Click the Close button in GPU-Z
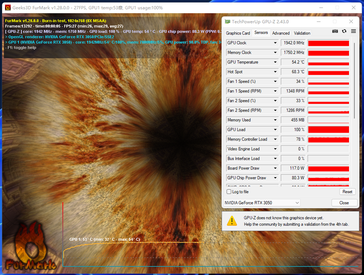The image size is (364, 275). tap(344, 203)
